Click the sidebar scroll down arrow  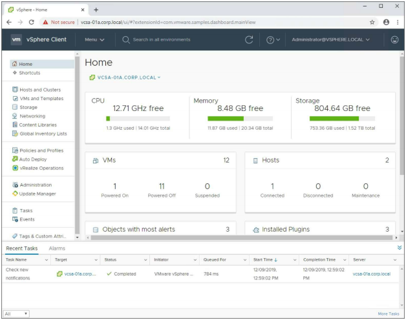point(77,237)
